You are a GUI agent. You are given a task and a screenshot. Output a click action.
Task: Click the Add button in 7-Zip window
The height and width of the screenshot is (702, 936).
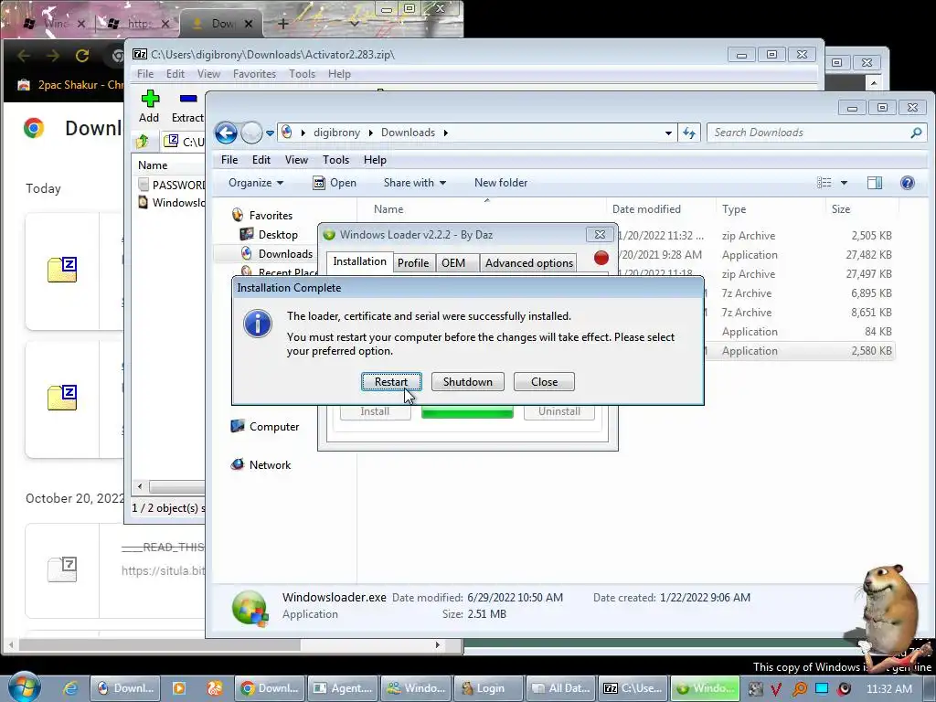pyautogui.click(x=149, y=106)
